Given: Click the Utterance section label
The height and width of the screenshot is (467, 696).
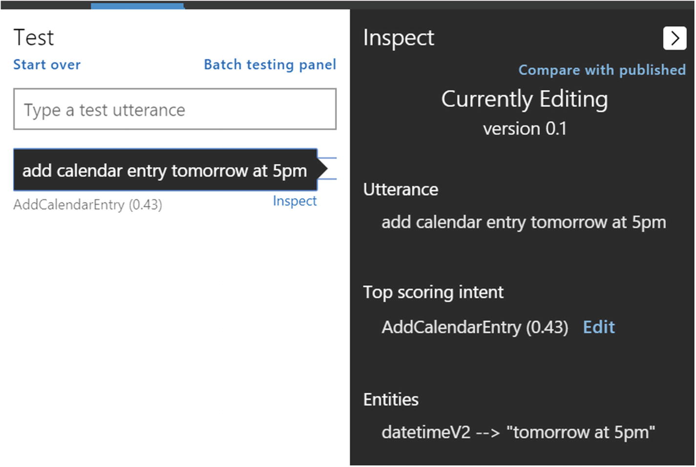Looking at the screenshot, I should (x=401, y=190).
